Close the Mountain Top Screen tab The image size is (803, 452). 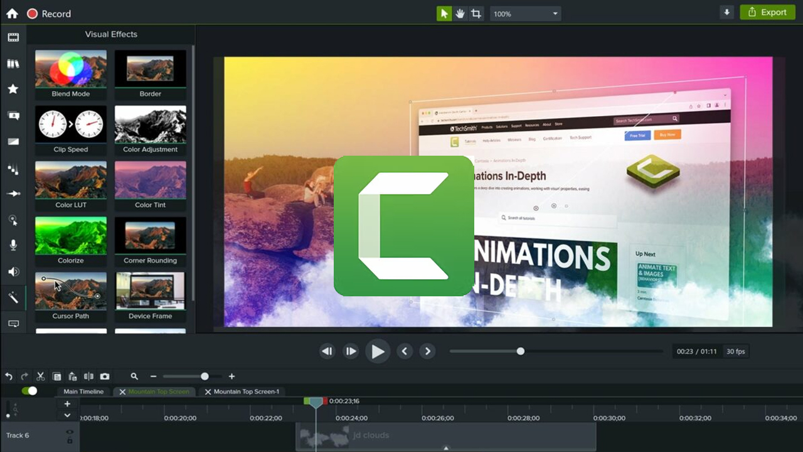tap(122, 392)
